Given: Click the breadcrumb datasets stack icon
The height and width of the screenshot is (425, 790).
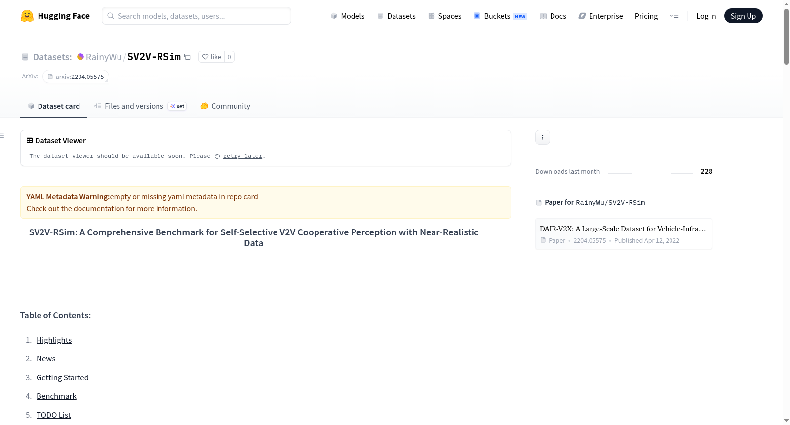Looking at the screenshot, I should pos(25,57).
